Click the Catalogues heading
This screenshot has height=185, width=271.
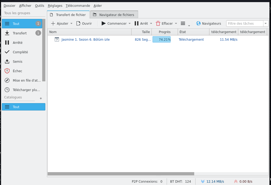13,97
